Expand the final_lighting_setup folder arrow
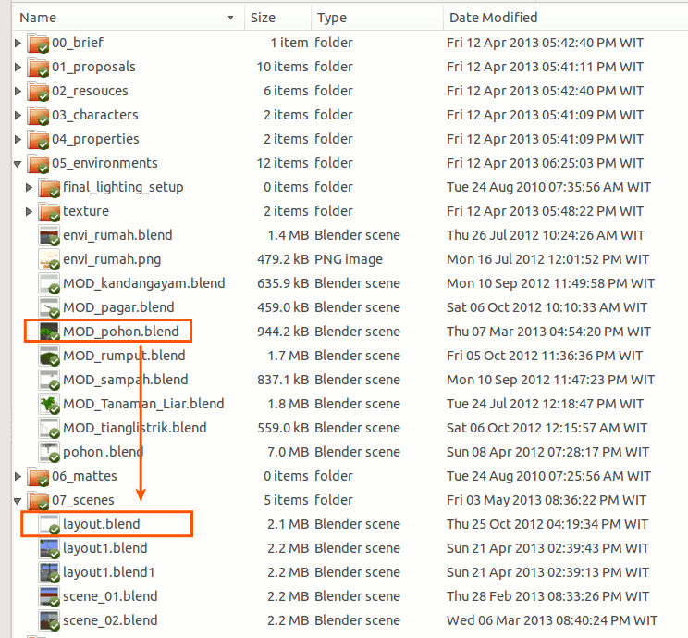This screenshot has width=688, height=638. point(29,188)
